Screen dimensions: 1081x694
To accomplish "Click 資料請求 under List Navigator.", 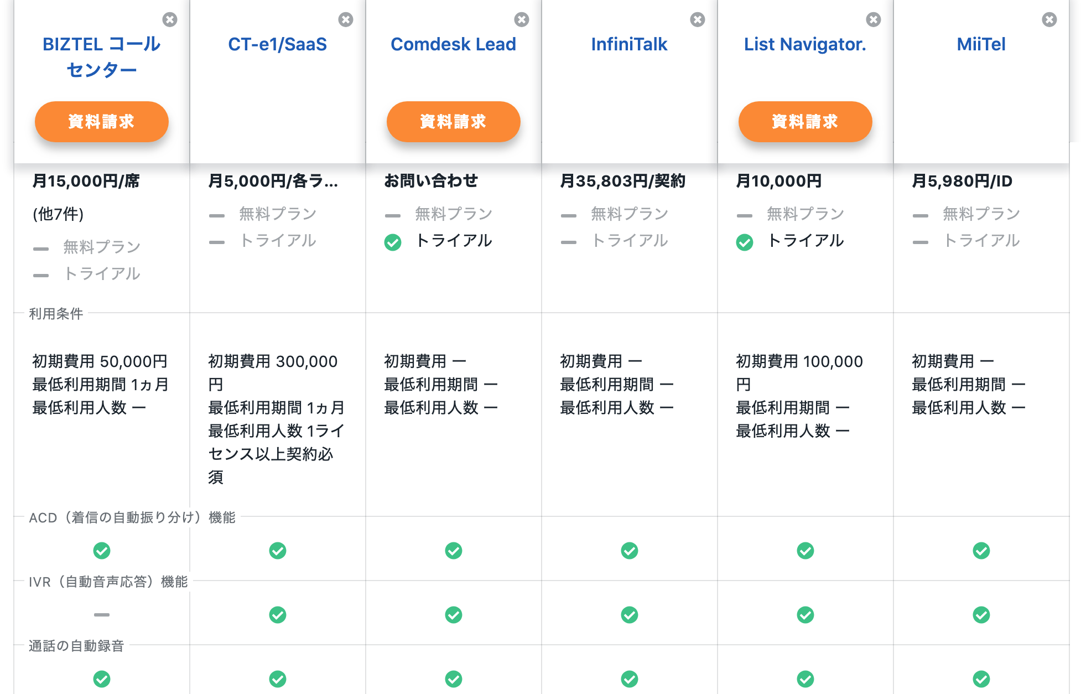I will pyautogui.click(x=805, y=121).
